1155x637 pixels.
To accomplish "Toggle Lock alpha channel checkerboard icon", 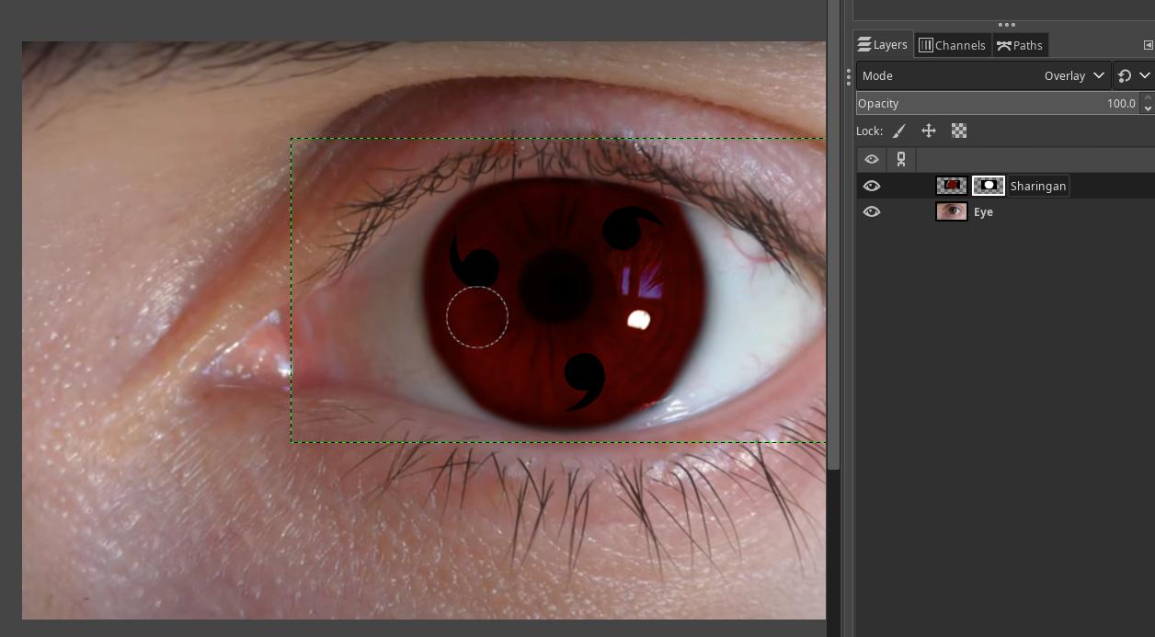I will pyautogui.click(x=959, y=131).
